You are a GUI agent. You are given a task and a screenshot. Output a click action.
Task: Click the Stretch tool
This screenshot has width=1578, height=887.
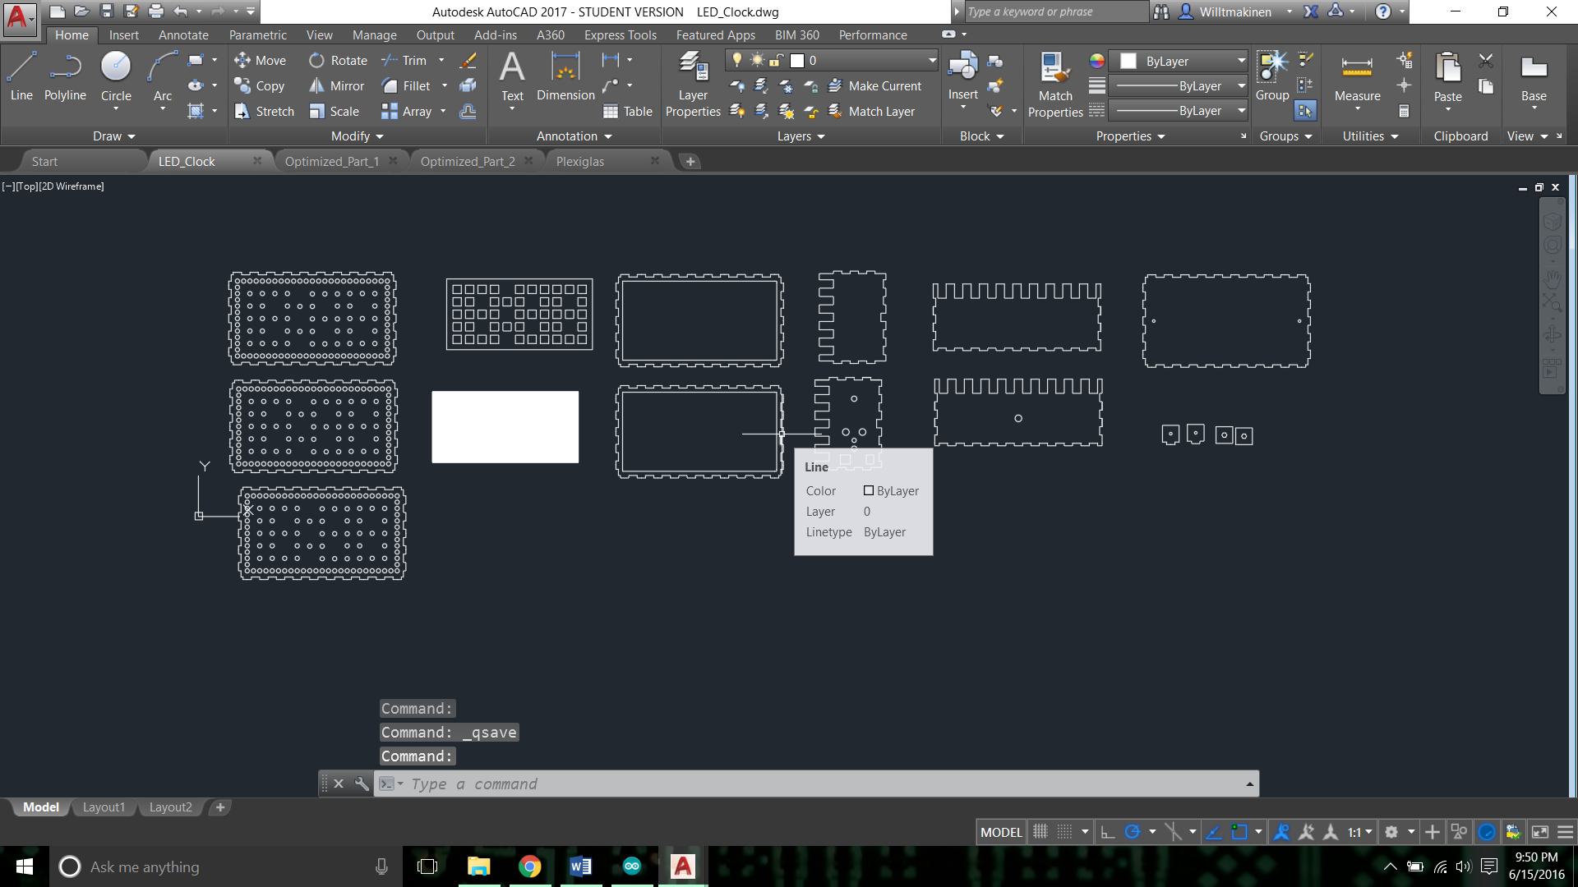tap(264, 111)
